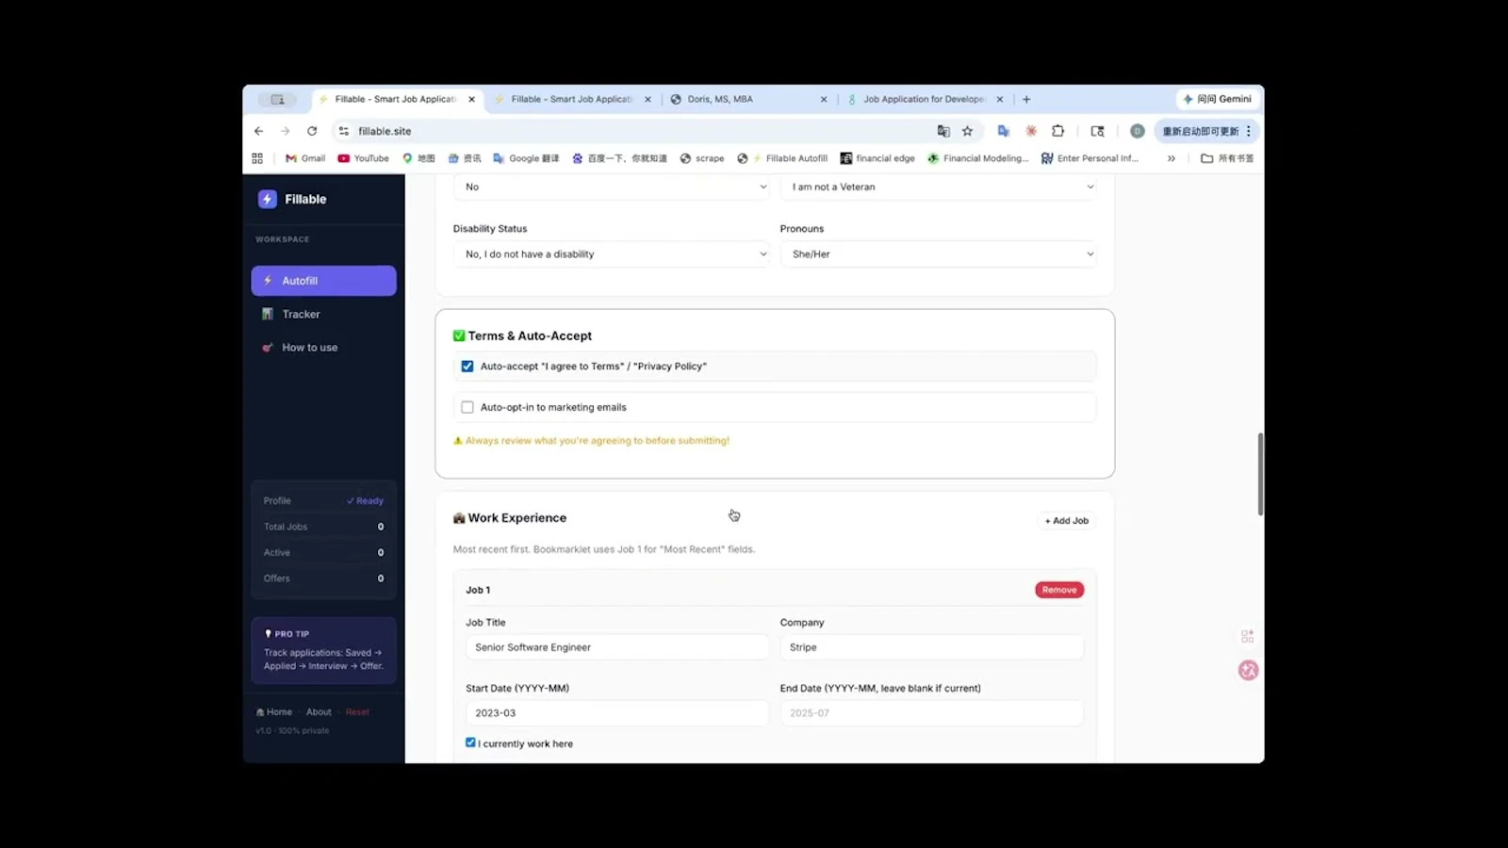The height and width of the screenshot is (848, 1508).
Task: Click the End Date input field
Action: click(931, 713)
